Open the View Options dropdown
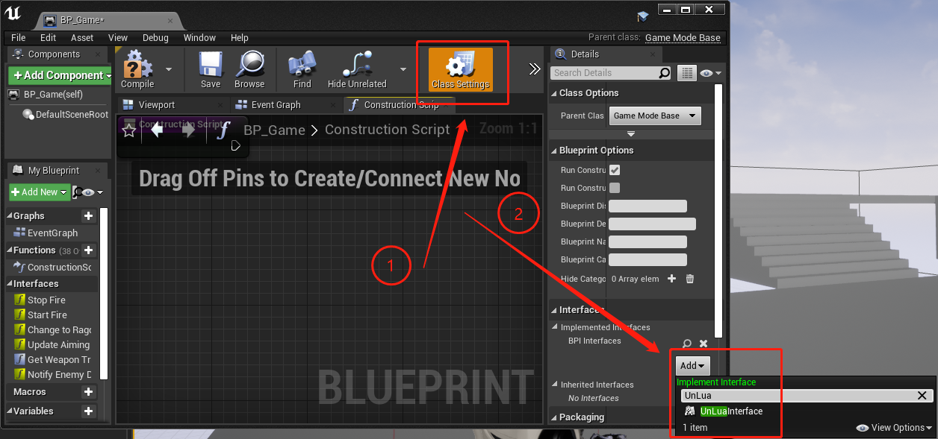 895,428
